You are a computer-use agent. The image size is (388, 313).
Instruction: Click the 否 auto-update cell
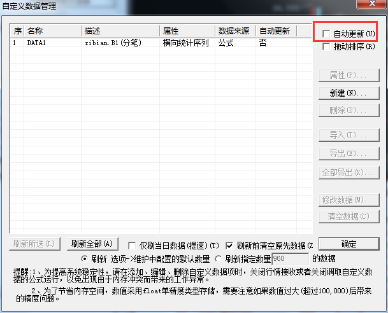262,43
